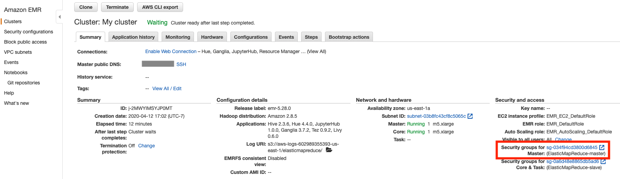Image resolution: width=620 pixels, height=179 pixels.
Task: Change Termination protection setting
Action: click(146, 146)
